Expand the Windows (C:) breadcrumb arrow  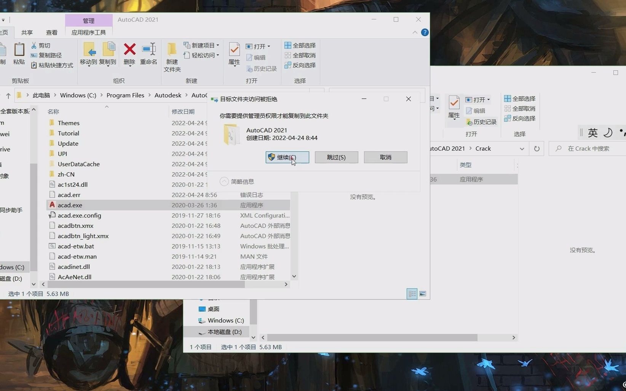click(101, 95)
